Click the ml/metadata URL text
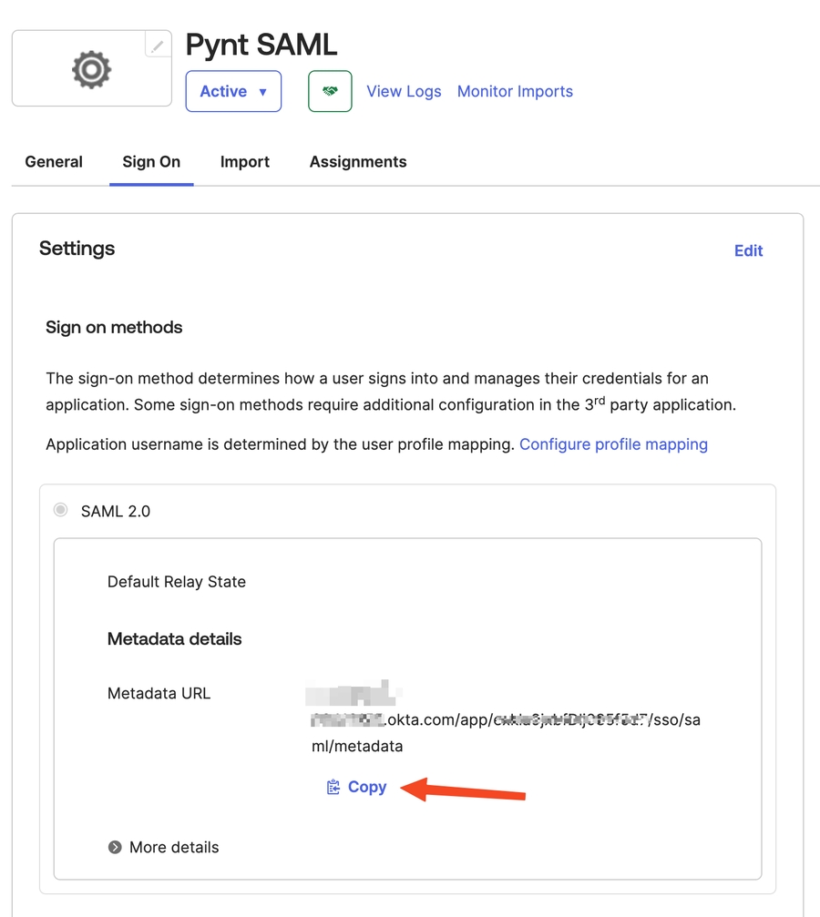 coord(357,746)
